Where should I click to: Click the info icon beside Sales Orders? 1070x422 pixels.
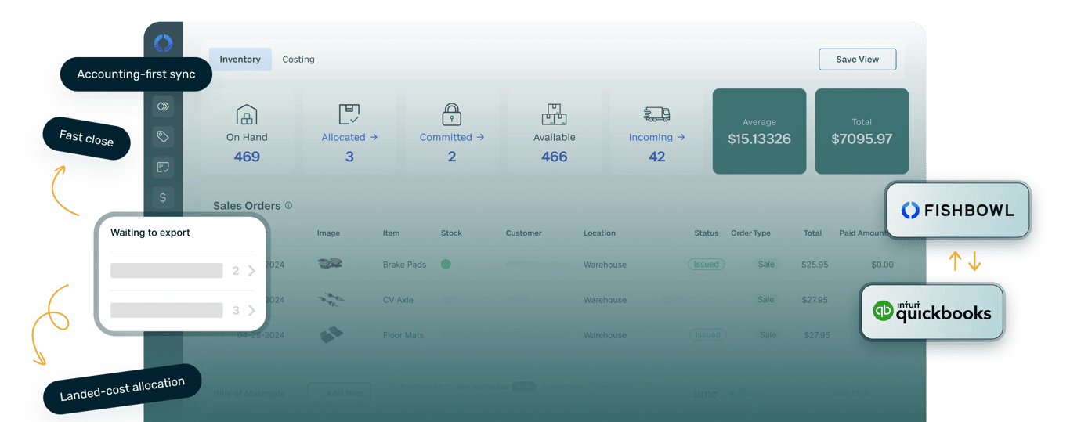pos(288,205)
